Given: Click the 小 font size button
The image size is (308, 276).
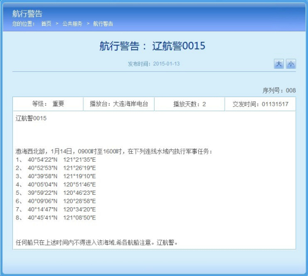Looking at the screenshot, I should click(291, 64).
